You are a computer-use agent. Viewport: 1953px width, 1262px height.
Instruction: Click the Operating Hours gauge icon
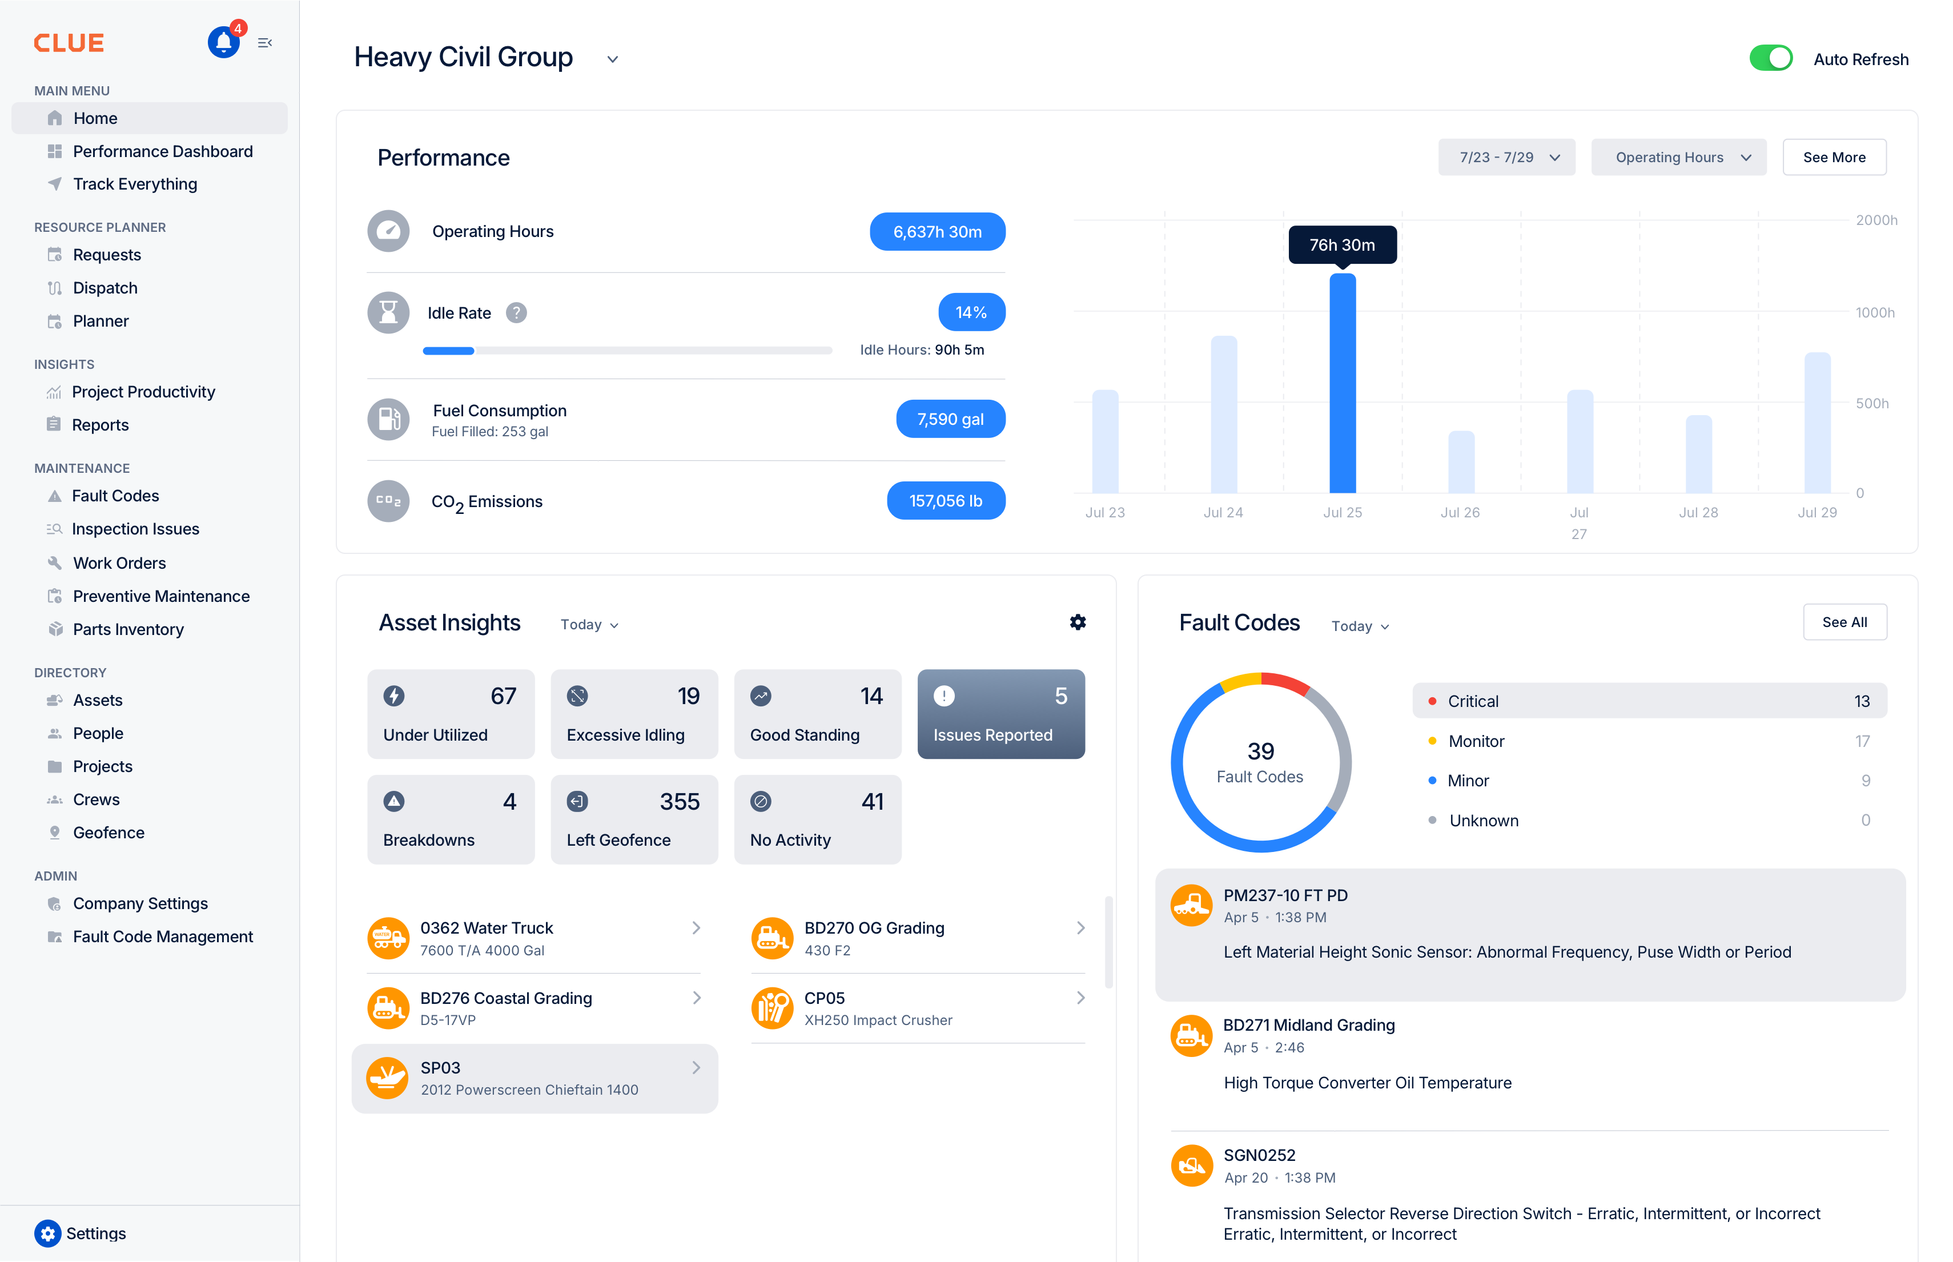coord(388,231)
